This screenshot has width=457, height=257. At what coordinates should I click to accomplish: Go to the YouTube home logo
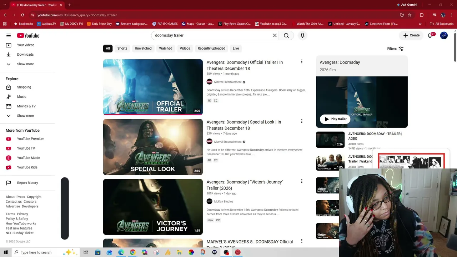click(x=28, y=35)
